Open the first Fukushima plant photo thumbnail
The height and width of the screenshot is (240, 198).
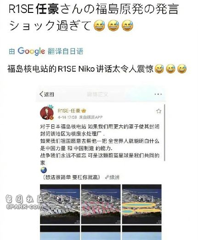[60, 204]
